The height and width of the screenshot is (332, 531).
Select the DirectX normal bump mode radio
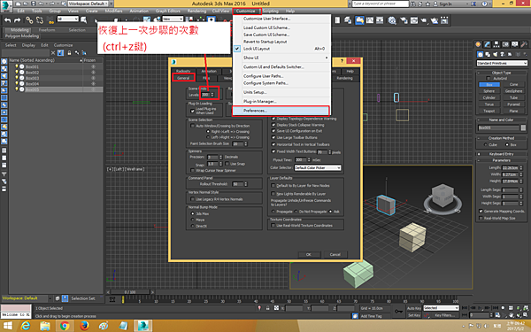[x=192, y=226]
